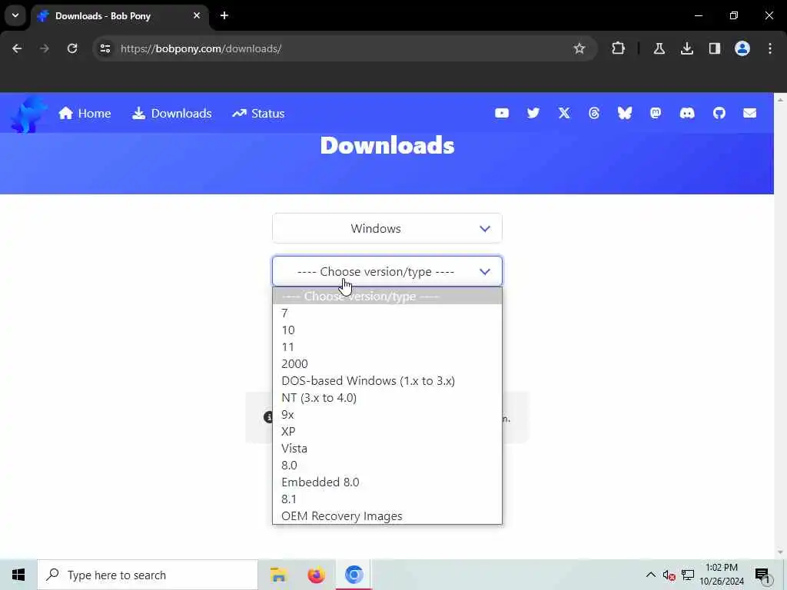Screen dimensions: 787x590
Task: Bookmark this page with the star icon
Action: 579,48
